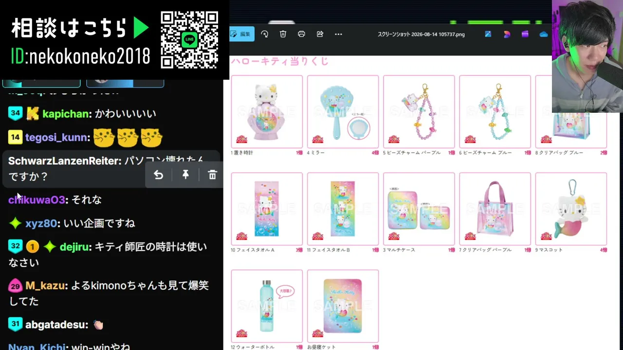Click the LINE QR code
This screenshot has width=623, height=350.
pos(189,40)
